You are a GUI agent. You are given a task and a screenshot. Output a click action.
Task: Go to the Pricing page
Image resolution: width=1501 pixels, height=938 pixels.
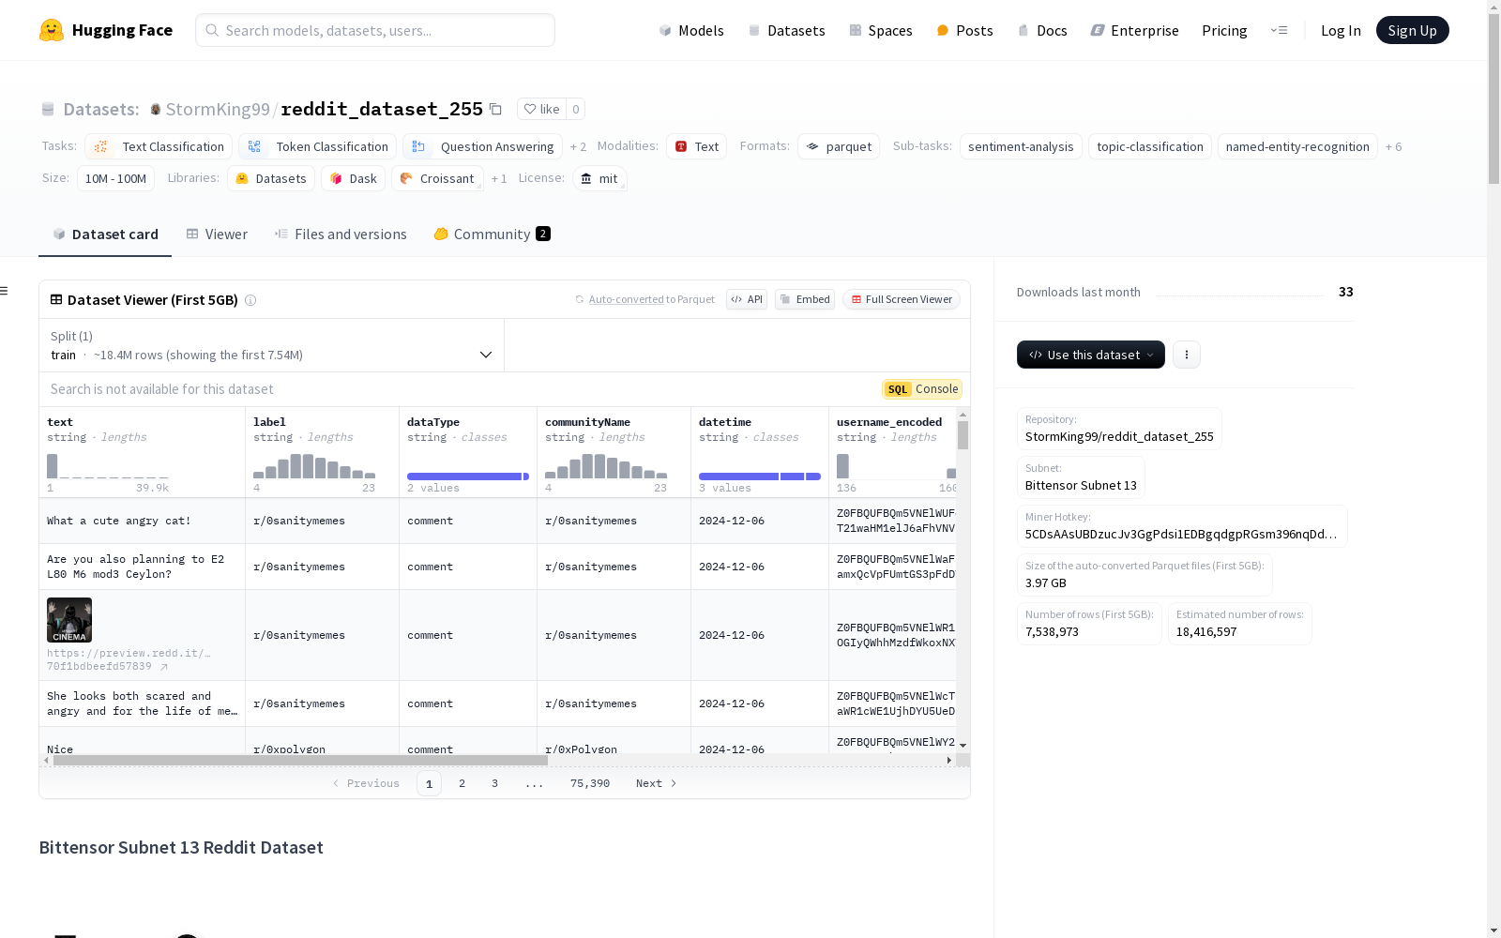click(1224, 30)
